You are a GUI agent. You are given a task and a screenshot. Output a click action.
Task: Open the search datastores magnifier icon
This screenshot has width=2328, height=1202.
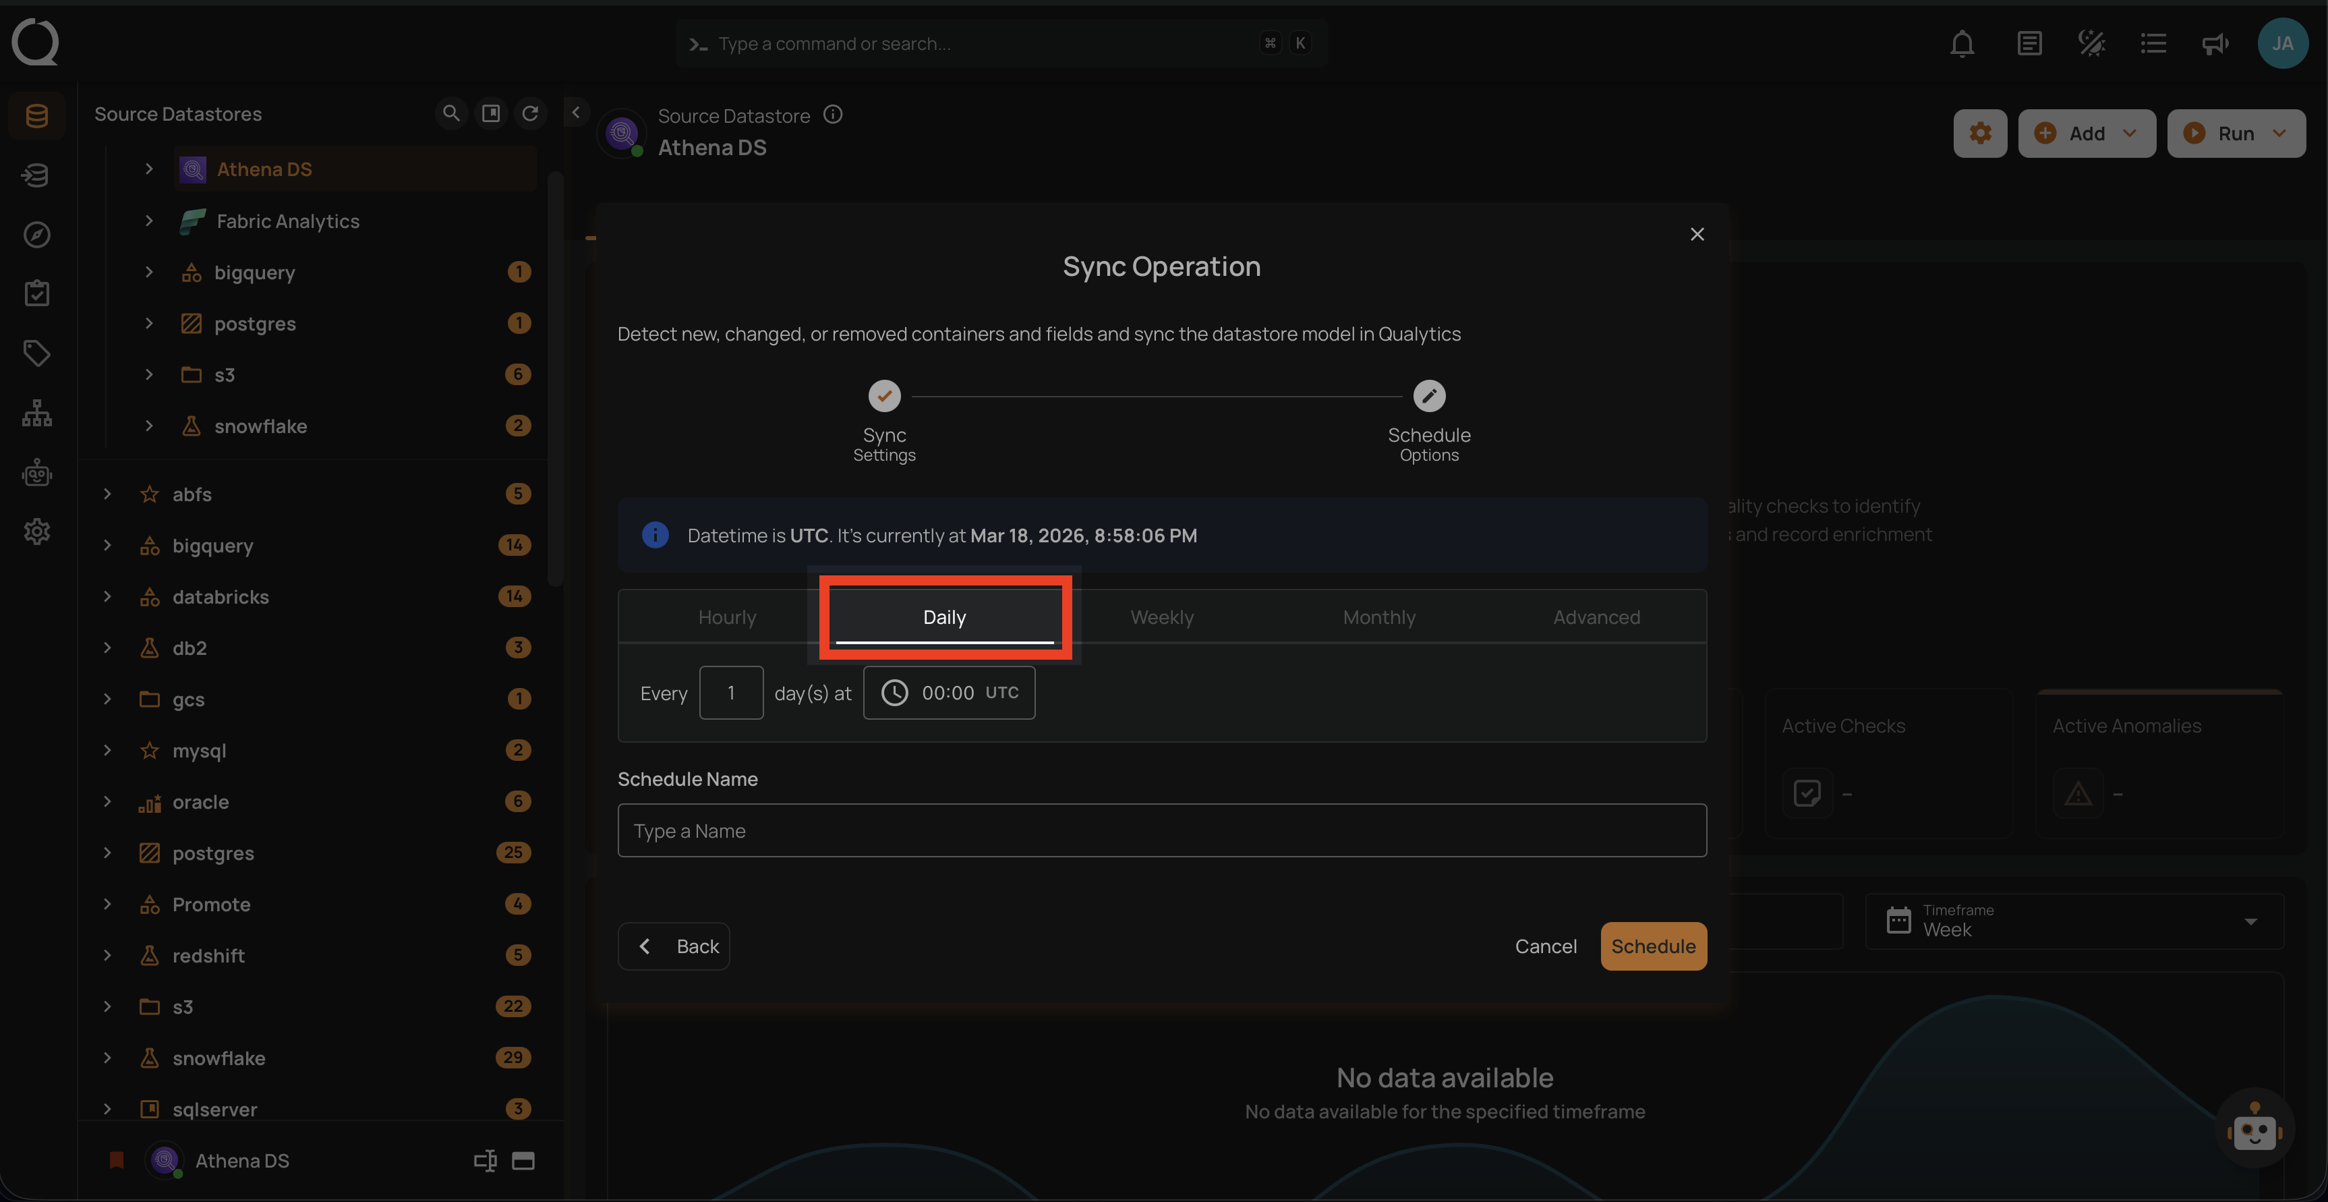450,113
